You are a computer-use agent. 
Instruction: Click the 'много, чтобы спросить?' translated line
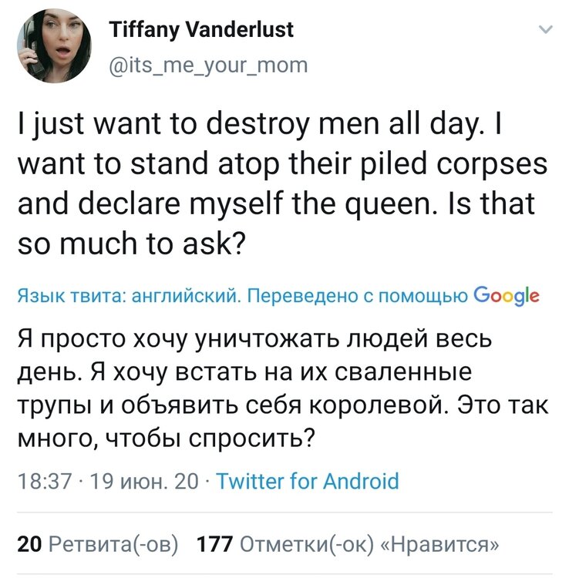[x=165, y=439]
